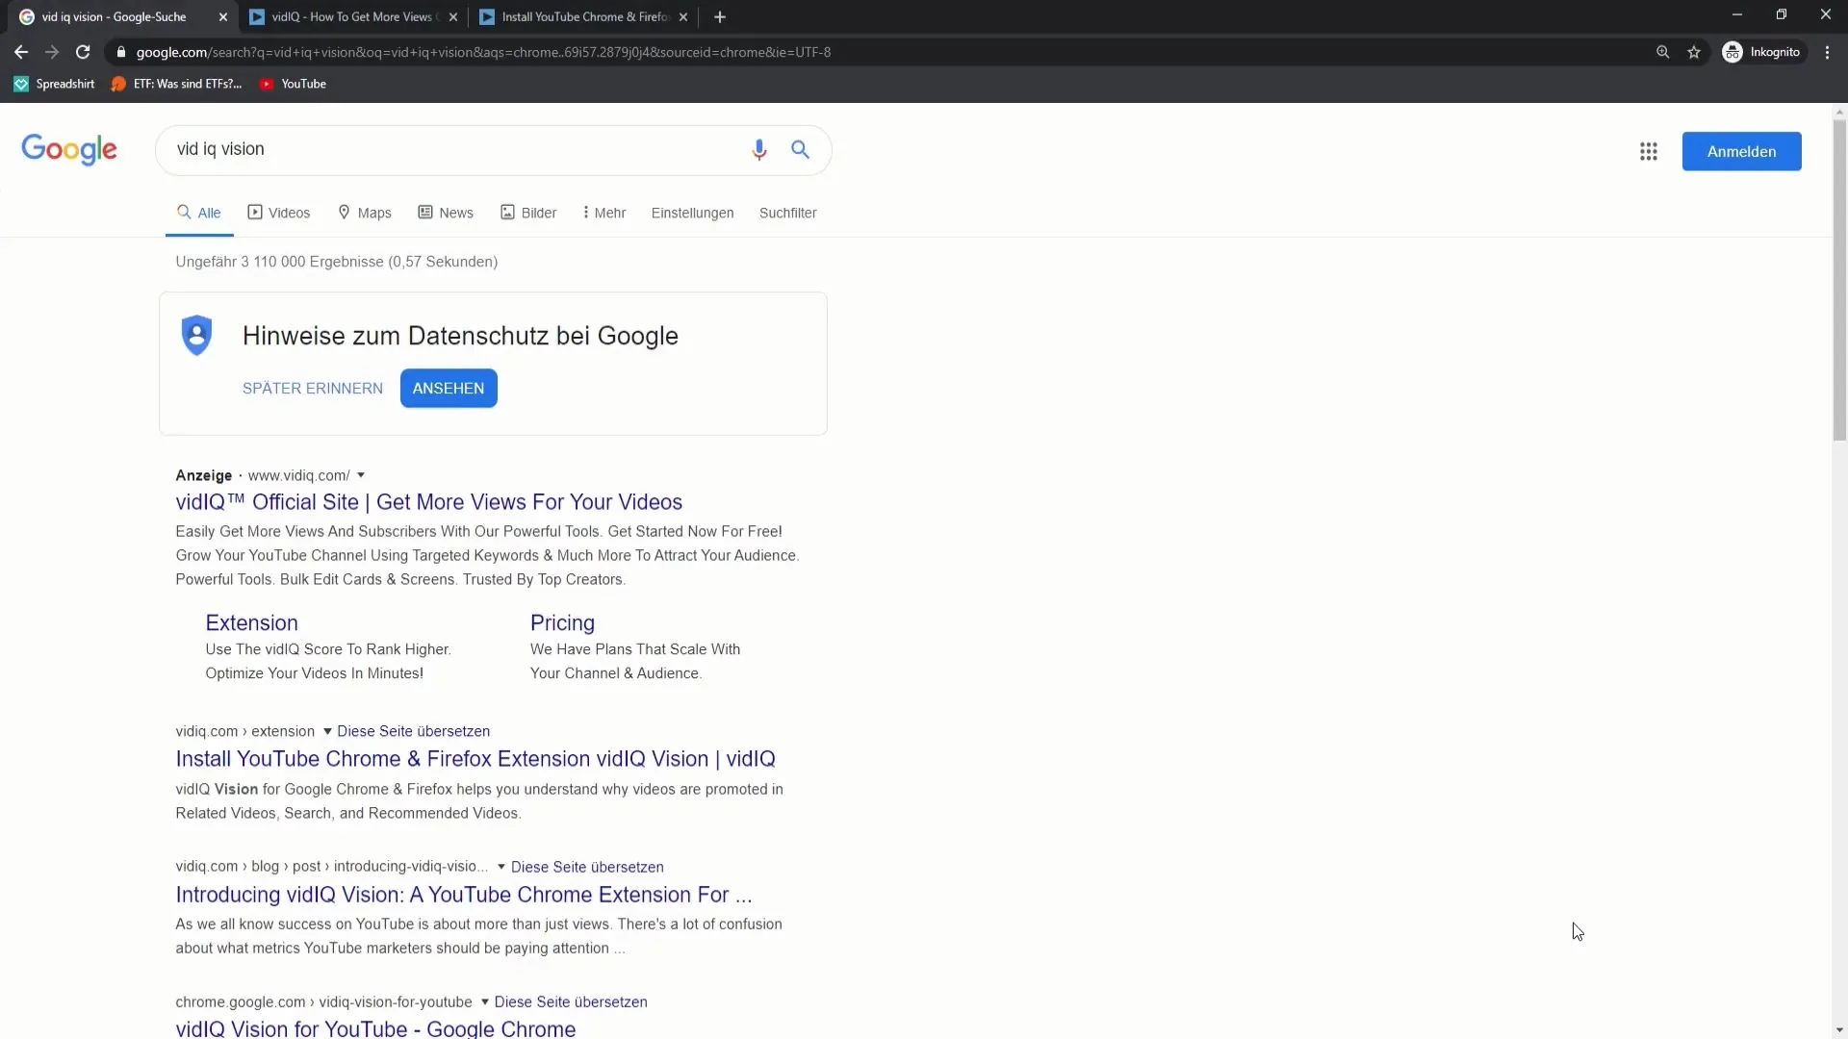Open a new tab with the plus icon
The width and height of the screenshot is (1848, 1039).
(x=719, y=16)
